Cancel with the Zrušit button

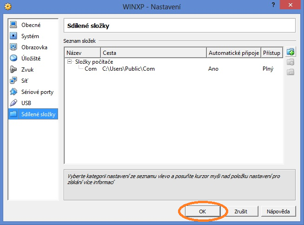[x=241, y=211]
